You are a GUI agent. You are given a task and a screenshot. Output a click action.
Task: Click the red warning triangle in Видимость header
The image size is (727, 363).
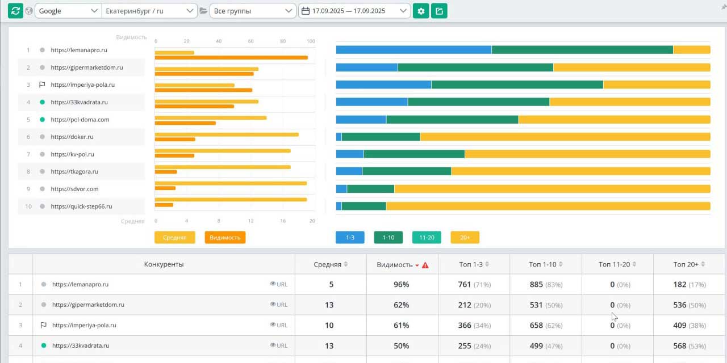[x=425, y=265]
